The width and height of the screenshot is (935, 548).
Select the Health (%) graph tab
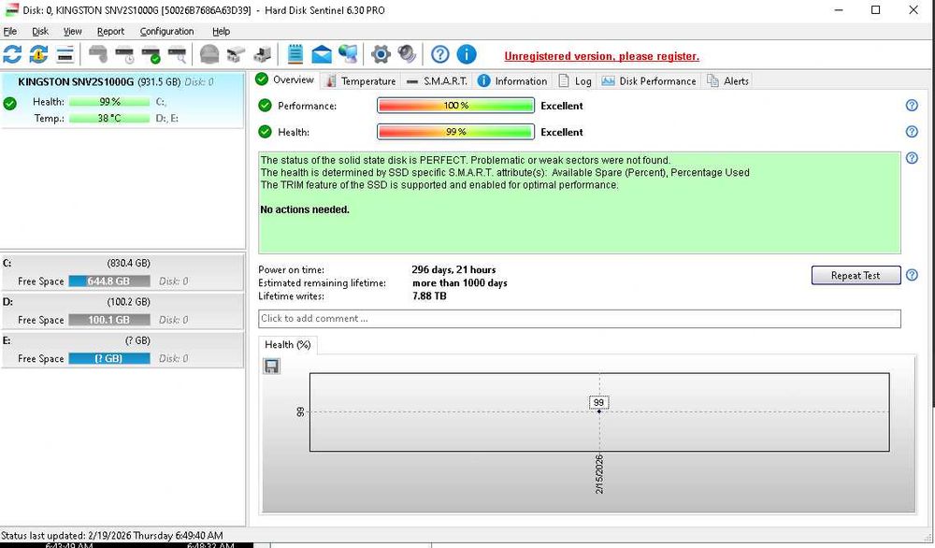point(287,345)
